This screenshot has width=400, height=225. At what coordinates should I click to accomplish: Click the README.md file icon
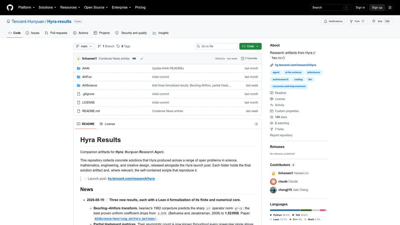pos(79,111)
